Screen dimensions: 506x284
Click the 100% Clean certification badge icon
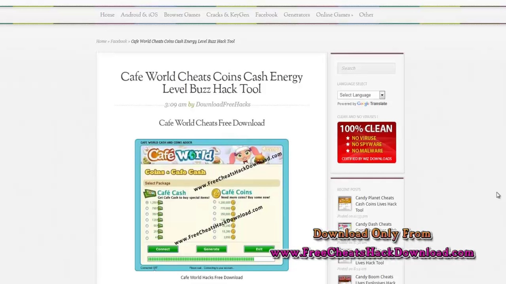pyautogui.click(x=367, y=142)
